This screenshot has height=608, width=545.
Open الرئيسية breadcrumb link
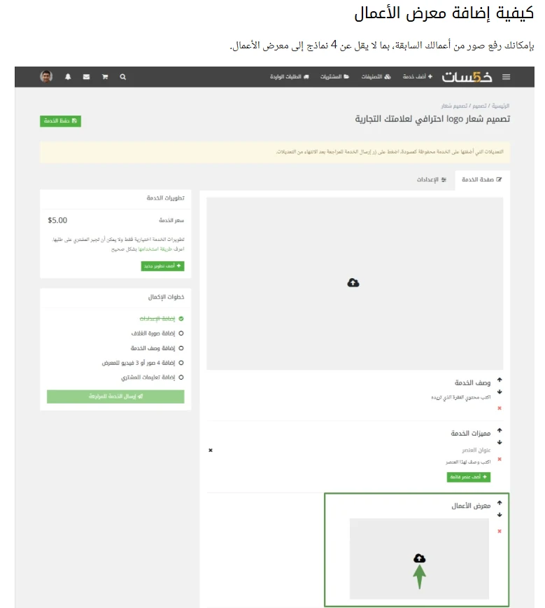pos(500,106)
